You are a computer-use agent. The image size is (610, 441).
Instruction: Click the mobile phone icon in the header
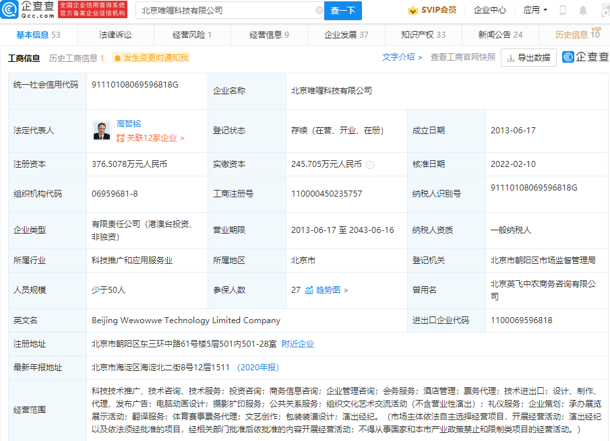(x=563, y=11)
